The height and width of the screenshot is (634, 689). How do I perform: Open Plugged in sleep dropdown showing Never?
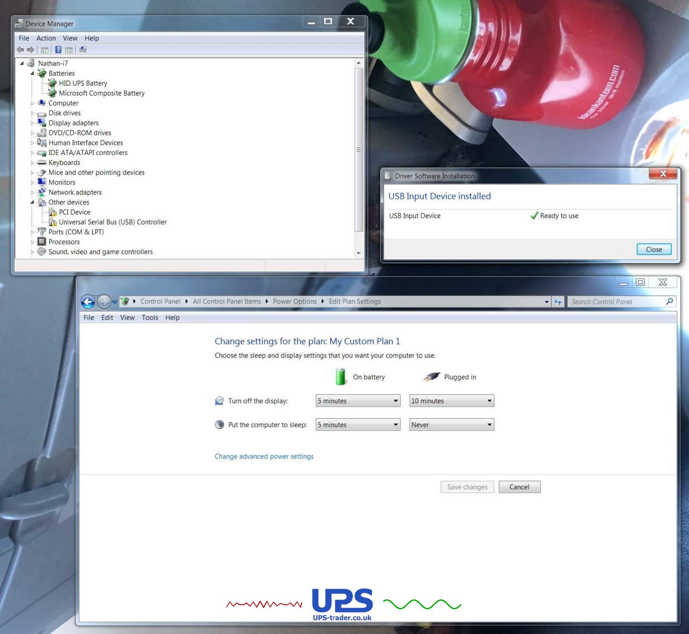pos(452,425)
